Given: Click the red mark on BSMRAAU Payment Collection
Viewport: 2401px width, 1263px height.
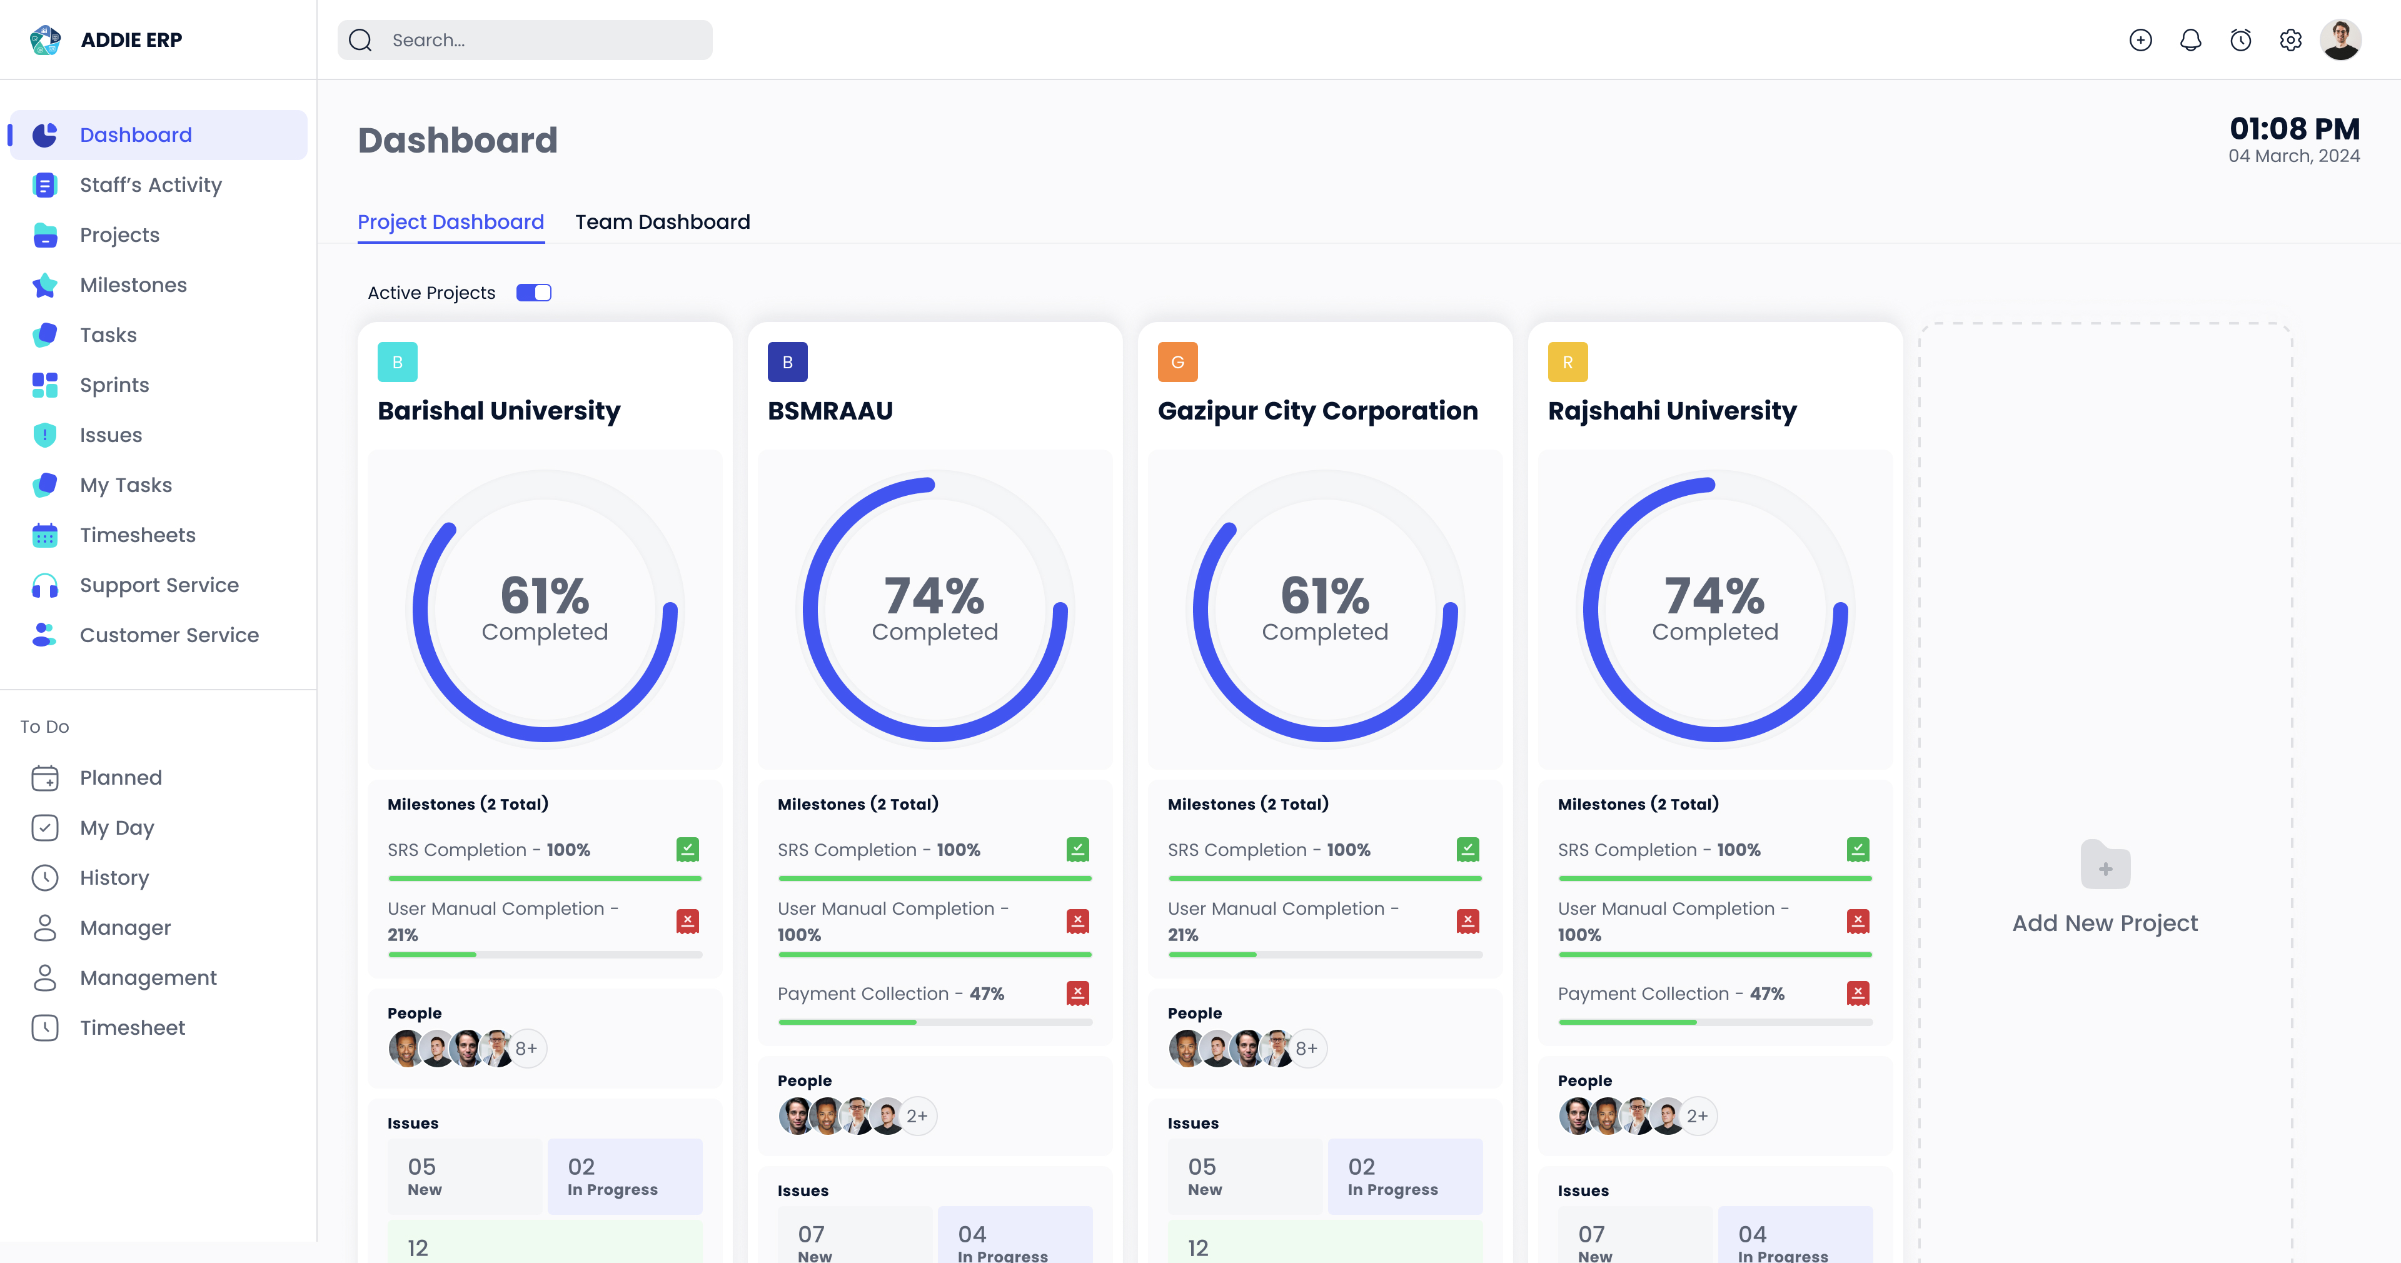Looking at the screenshot, I should click(1077, 993).
